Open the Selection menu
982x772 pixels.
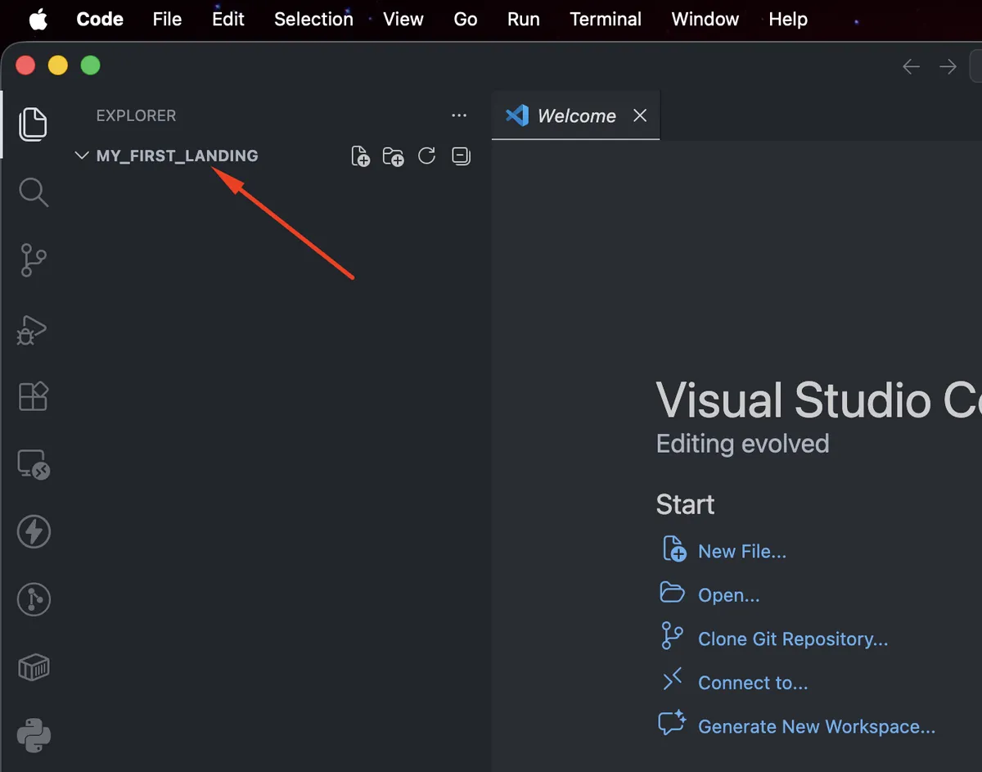(x=313, y=19)
